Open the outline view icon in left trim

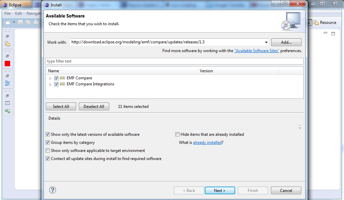[x=7, y=83]
